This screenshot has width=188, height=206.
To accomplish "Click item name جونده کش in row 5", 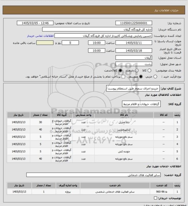I will (x=124, y=152).
